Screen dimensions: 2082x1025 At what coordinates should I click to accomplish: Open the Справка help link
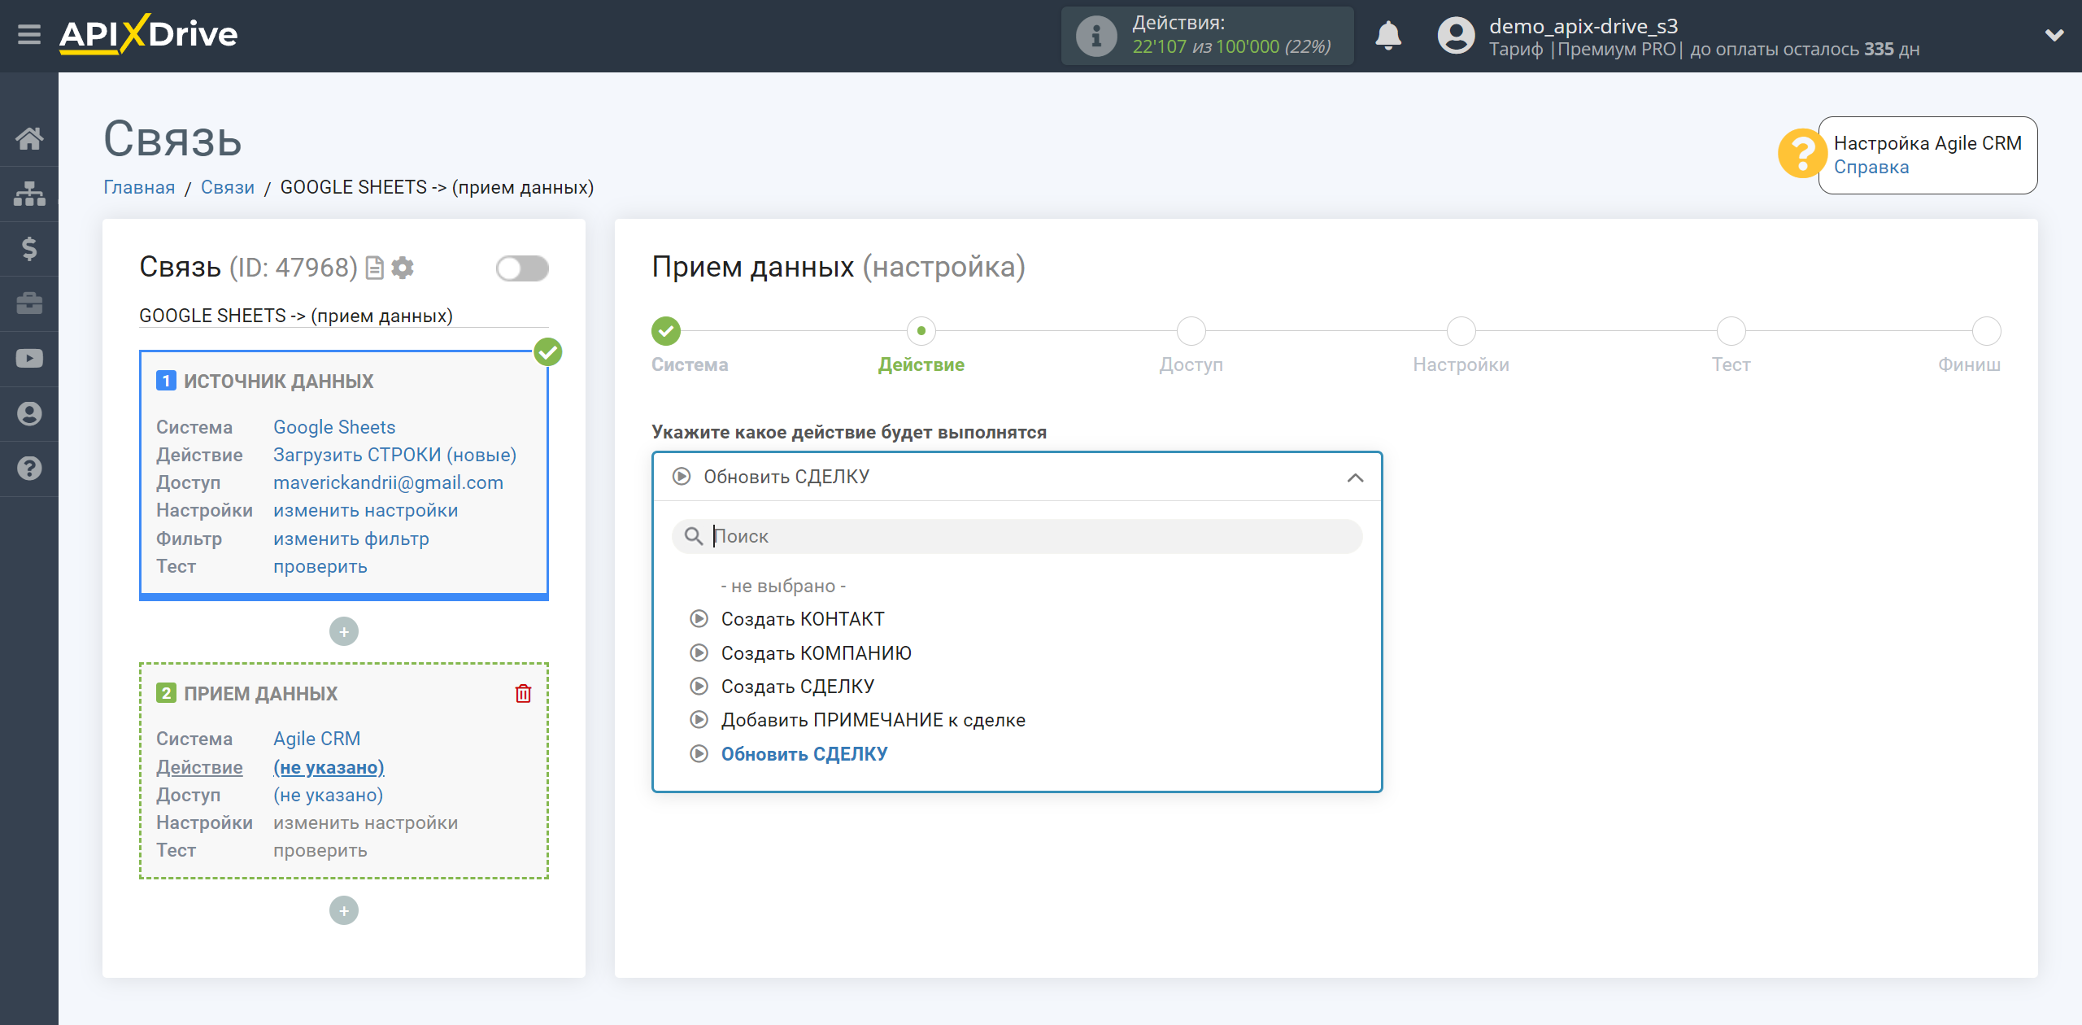(1871, 167)
